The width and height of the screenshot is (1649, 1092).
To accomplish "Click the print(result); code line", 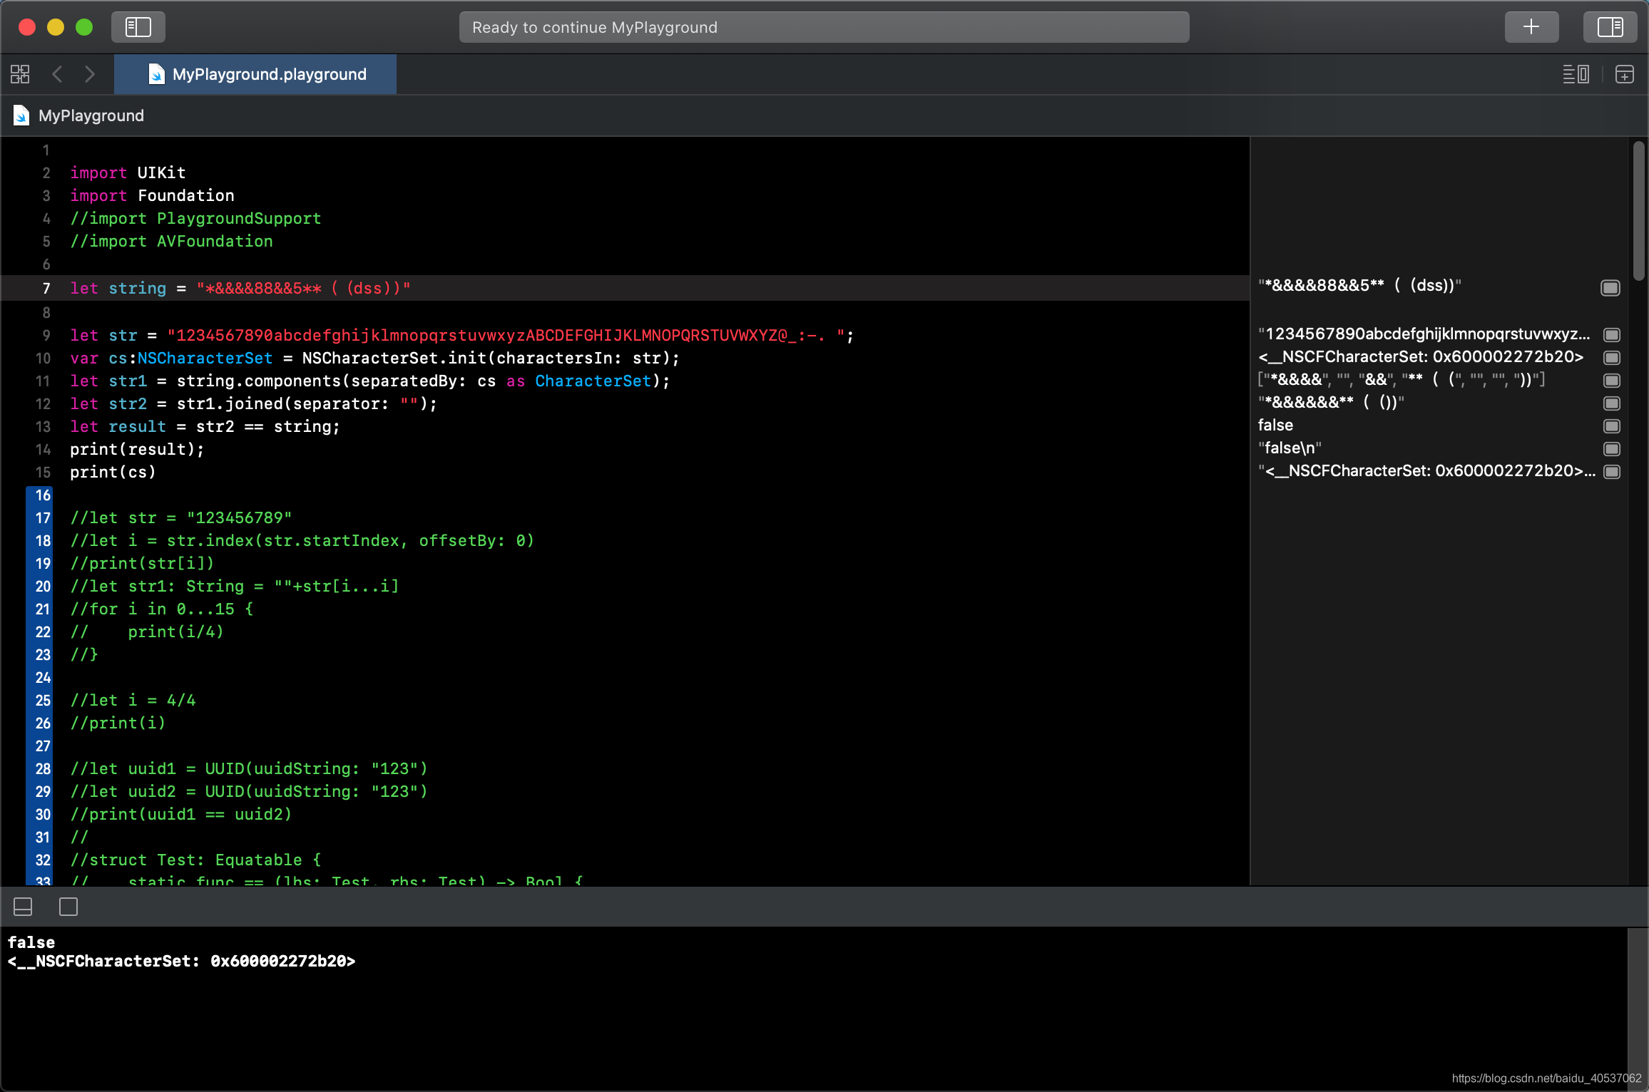I will click(x=137, y=449).
